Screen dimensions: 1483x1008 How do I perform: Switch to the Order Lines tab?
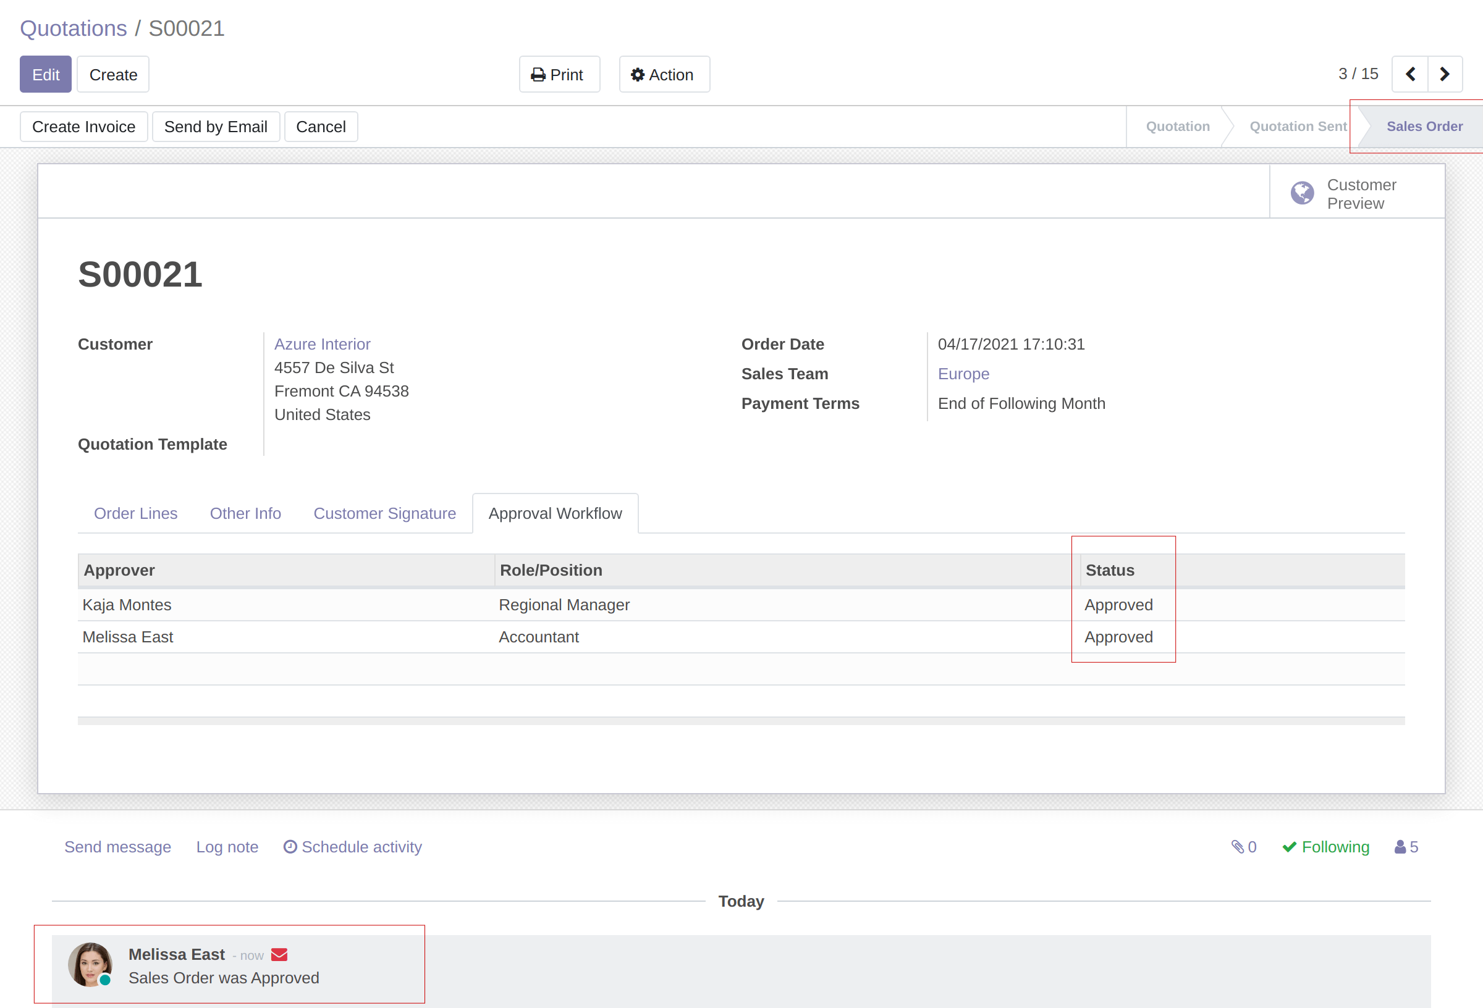pyautogui.click(x=135, y=513)
